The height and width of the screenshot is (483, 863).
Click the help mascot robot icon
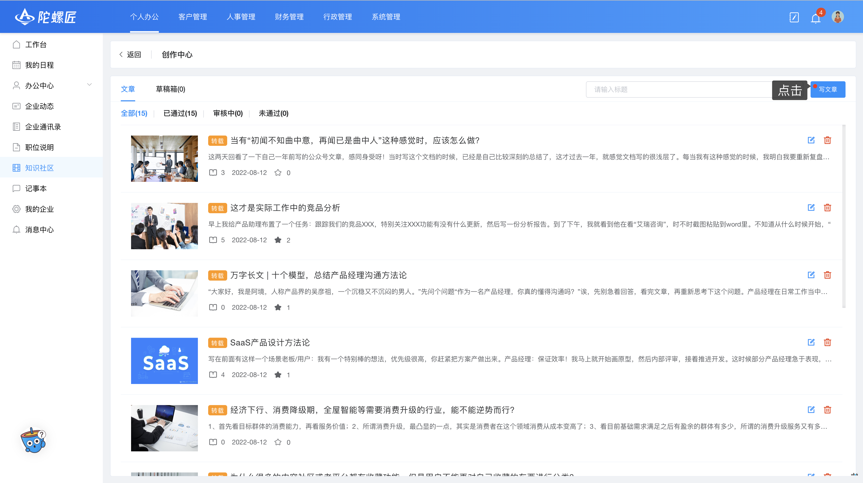[x=33, y=440]
